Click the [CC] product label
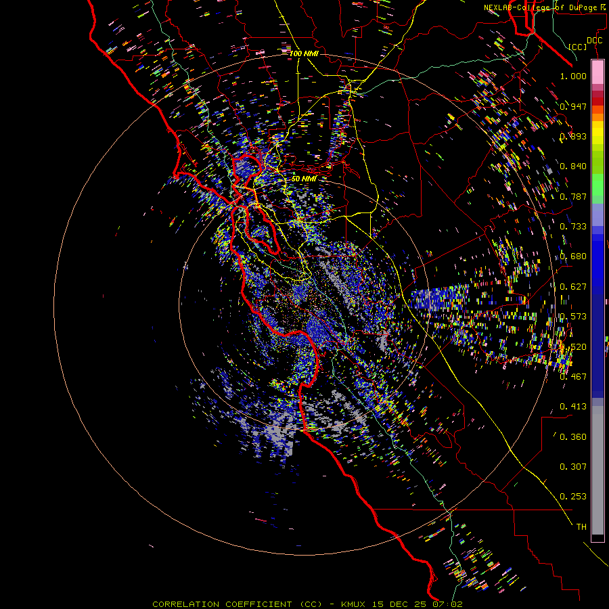609x609 pixels. pyautogui.click(x=578, y=47)
